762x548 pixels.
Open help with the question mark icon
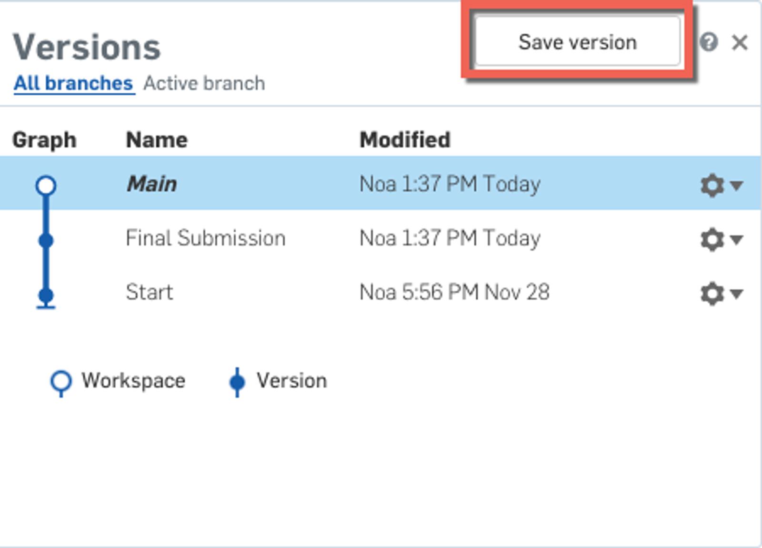pyautogui.click(x=709, y=42)
